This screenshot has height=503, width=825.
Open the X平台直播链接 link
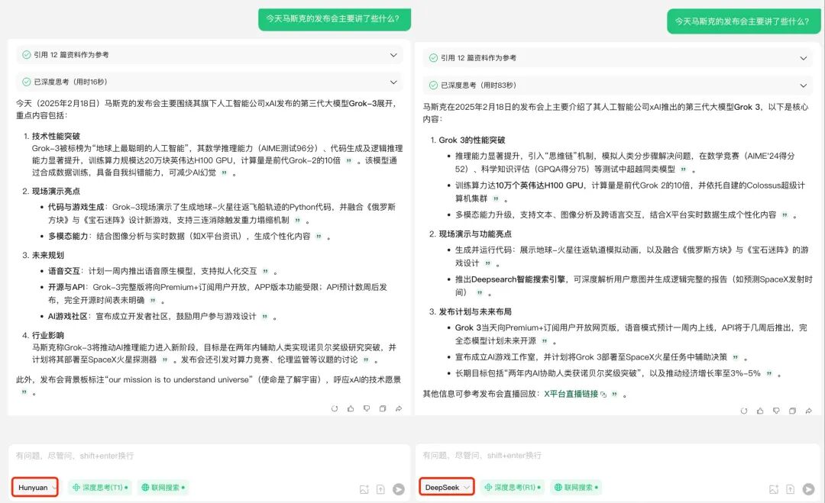click(574, 394)
